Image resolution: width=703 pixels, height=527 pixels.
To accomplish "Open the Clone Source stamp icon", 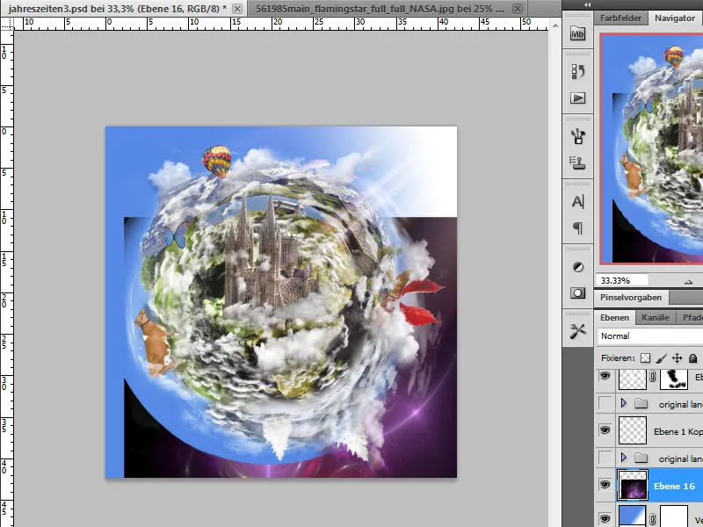I will point(577,162).
